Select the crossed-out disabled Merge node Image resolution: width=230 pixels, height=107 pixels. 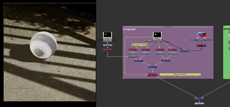pos(184,51)
